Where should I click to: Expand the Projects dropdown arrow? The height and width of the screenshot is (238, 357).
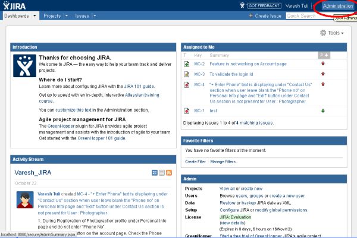(x=67, y=16)
